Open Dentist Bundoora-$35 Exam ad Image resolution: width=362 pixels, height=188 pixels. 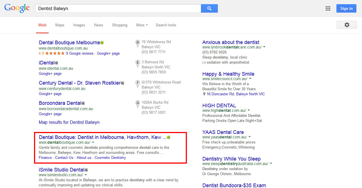tap(234, 185)
